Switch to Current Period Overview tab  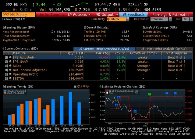click(x=103, y=49)
